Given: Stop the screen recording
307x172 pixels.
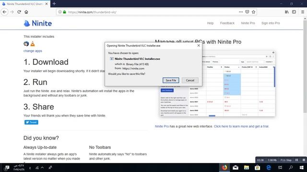Looking at the screenshot, I should tap(304, 160).
